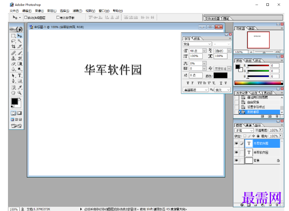The height and width of the screenshot is (211, 289).
Task: Click the foreground color swatch in toolbox
Action: click(14, 101)
